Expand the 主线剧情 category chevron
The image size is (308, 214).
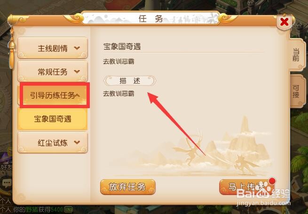click(x=77, y=48)
